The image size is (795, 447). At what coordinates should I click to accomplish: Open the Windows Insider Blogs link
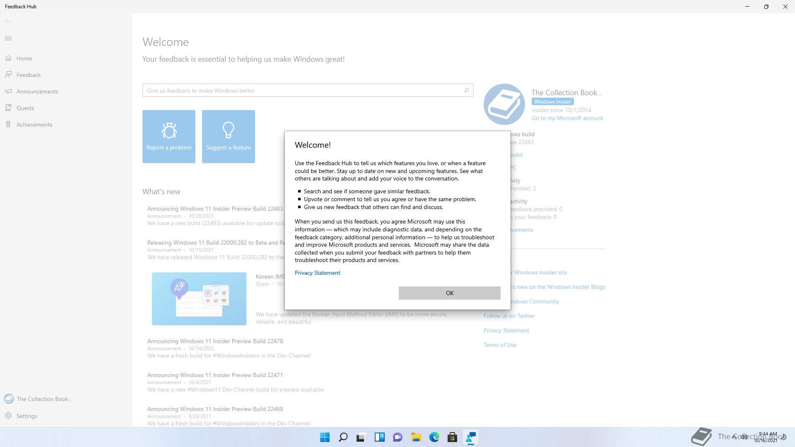(x=558, y=287)
